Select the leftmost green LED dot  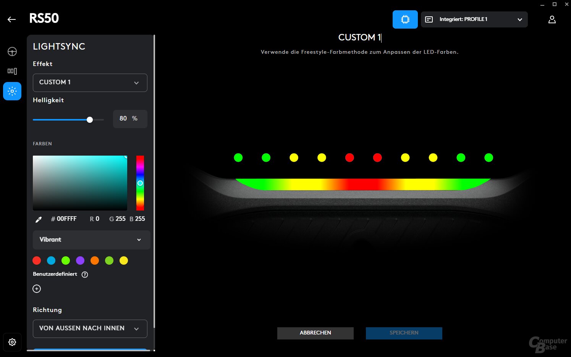238,157
